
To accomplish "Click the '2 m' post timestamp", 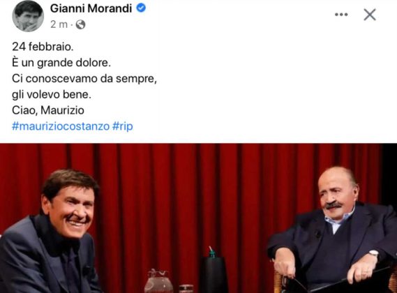I will [x=59, y=24].
